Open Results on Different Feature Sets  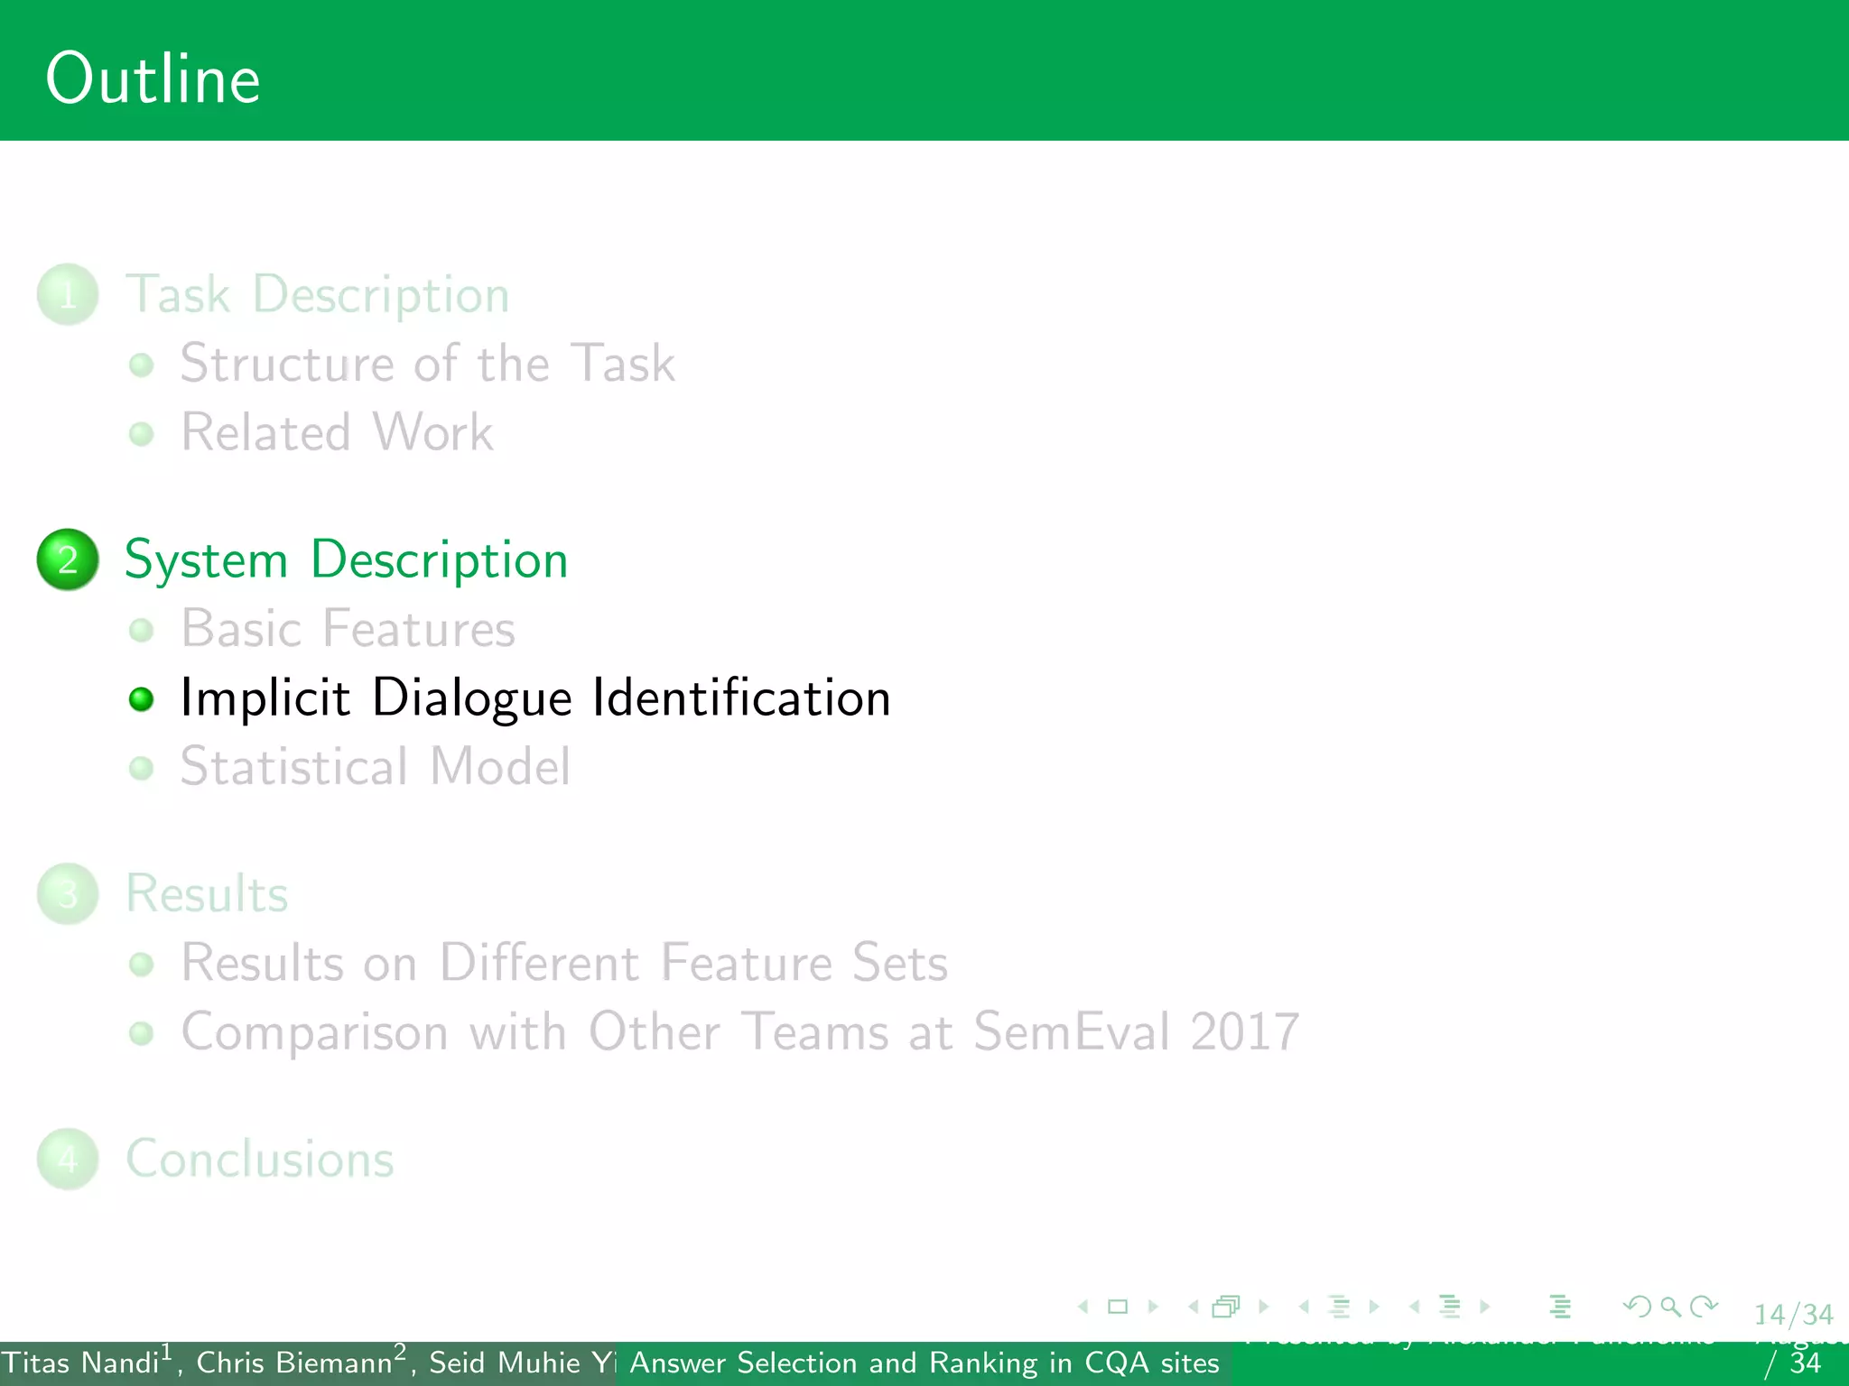point(564,963)
